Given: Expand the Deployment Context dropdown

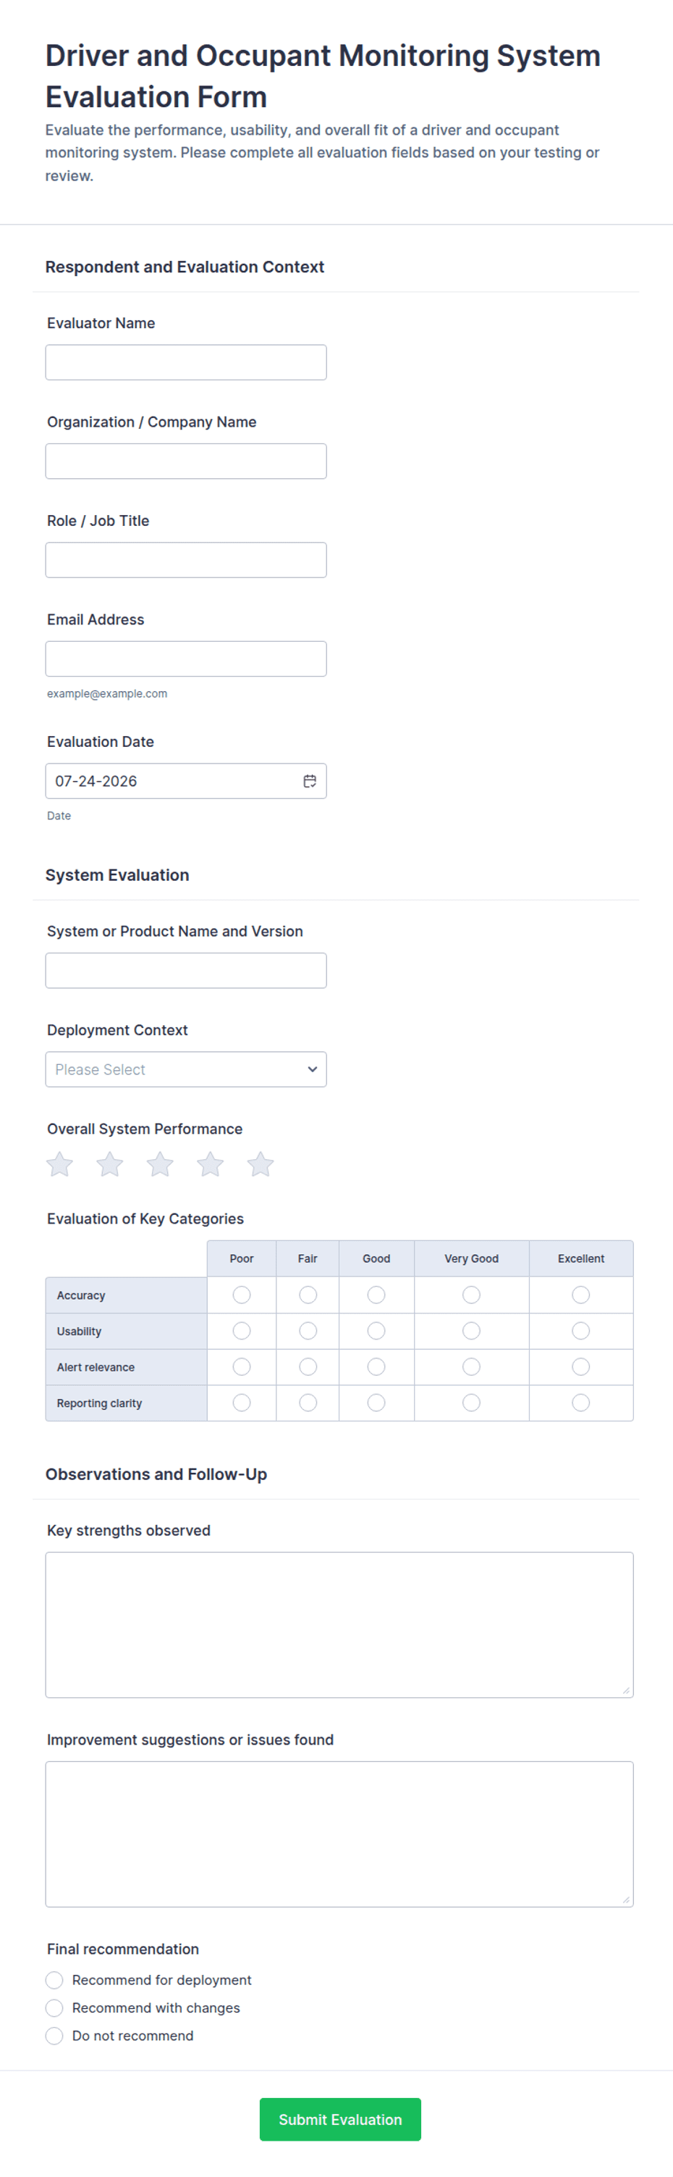Looking at the screenshot, I should pyautogui.click(x=186, y=1069).
